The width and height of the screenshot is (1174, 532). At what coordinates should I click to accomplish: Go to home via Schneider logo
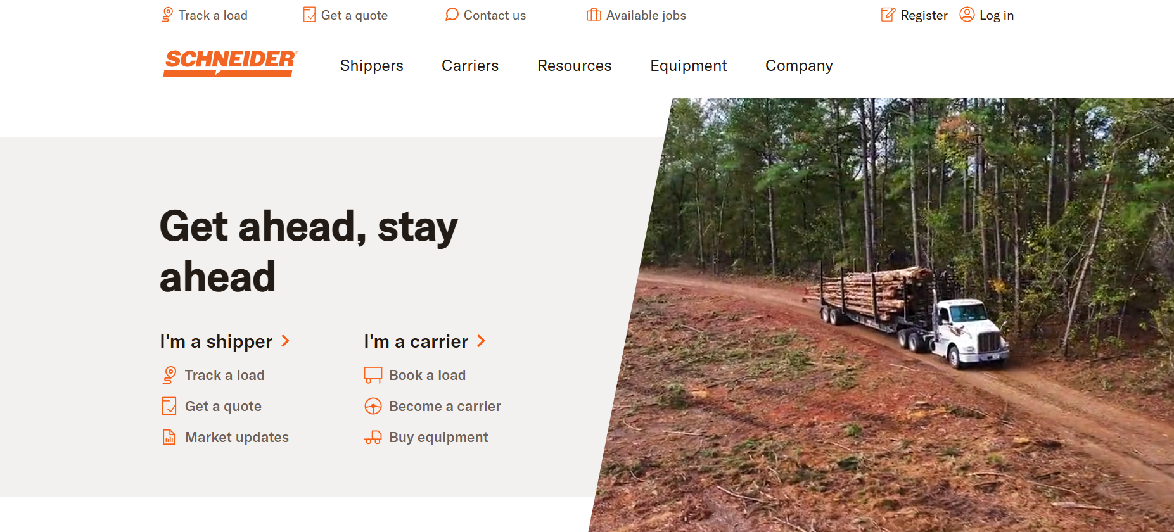point(230,63)
